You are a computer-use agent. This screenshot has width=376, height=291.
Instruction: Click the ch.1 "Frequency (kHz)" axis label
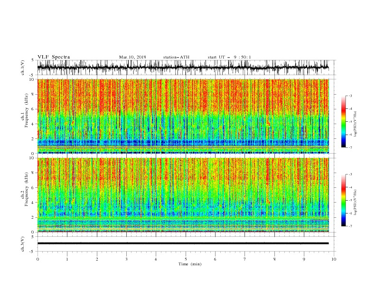click(27, 111)
